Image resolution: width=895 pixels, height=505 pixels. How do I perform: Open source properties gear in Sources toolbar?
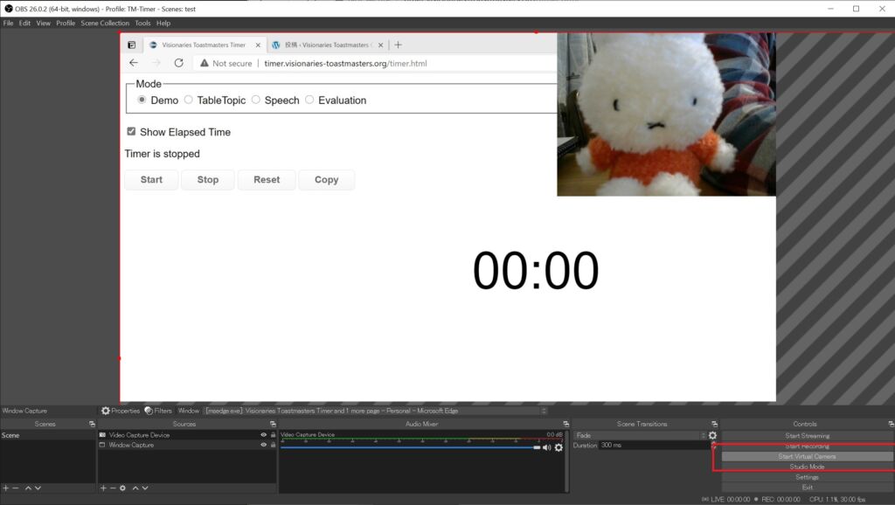122,488
